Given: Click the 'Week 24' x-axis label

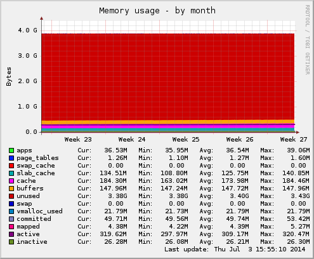Looking at the screenshot, I should click(132, 140).
